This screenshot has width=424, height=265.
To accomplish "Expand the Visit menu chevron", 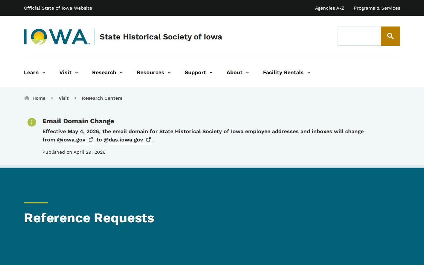I will click(x=77, y=73).
